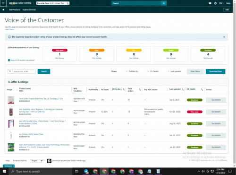236x175 pixels.
Task: Dismiss the CX rating info banner
Action: pyautogui.click(x=224, y=37)
